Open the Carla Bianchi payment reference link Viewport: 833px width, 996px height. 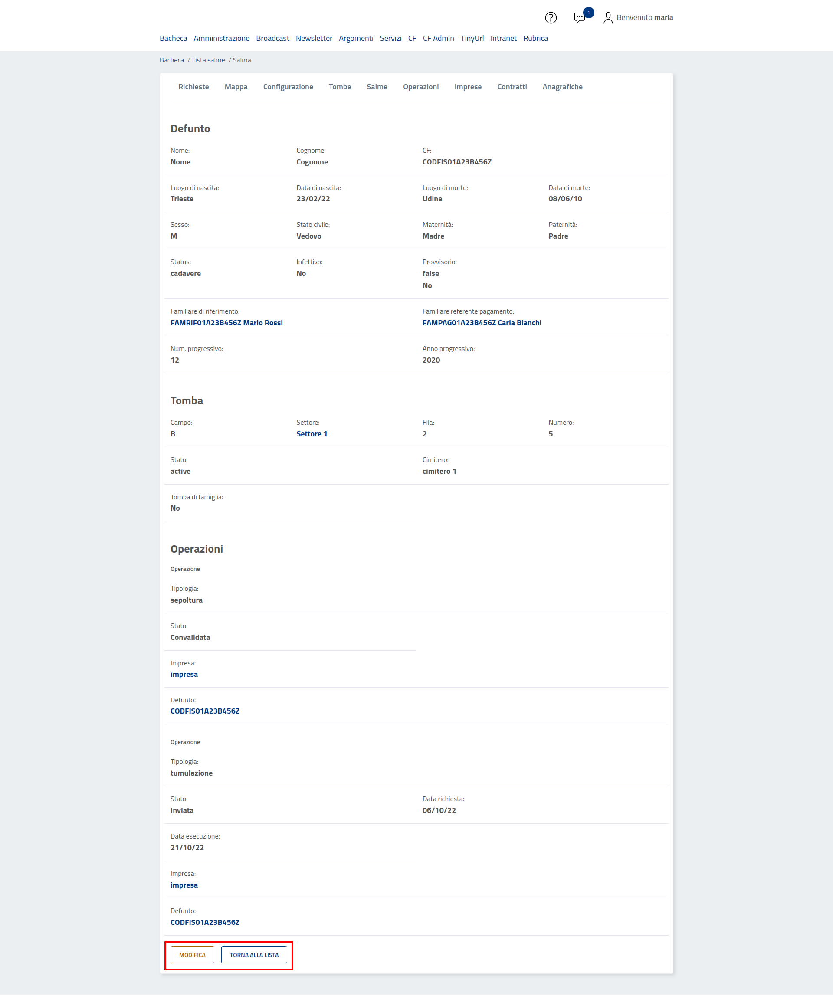[482, 323]
